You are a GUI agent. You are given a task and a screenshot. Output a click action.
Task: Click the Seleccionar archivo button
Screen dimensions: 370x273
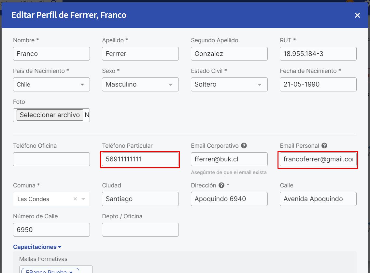(x=50, y=115)
